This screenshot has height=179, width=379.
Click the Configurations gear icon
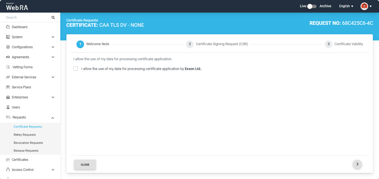[8, 47]
